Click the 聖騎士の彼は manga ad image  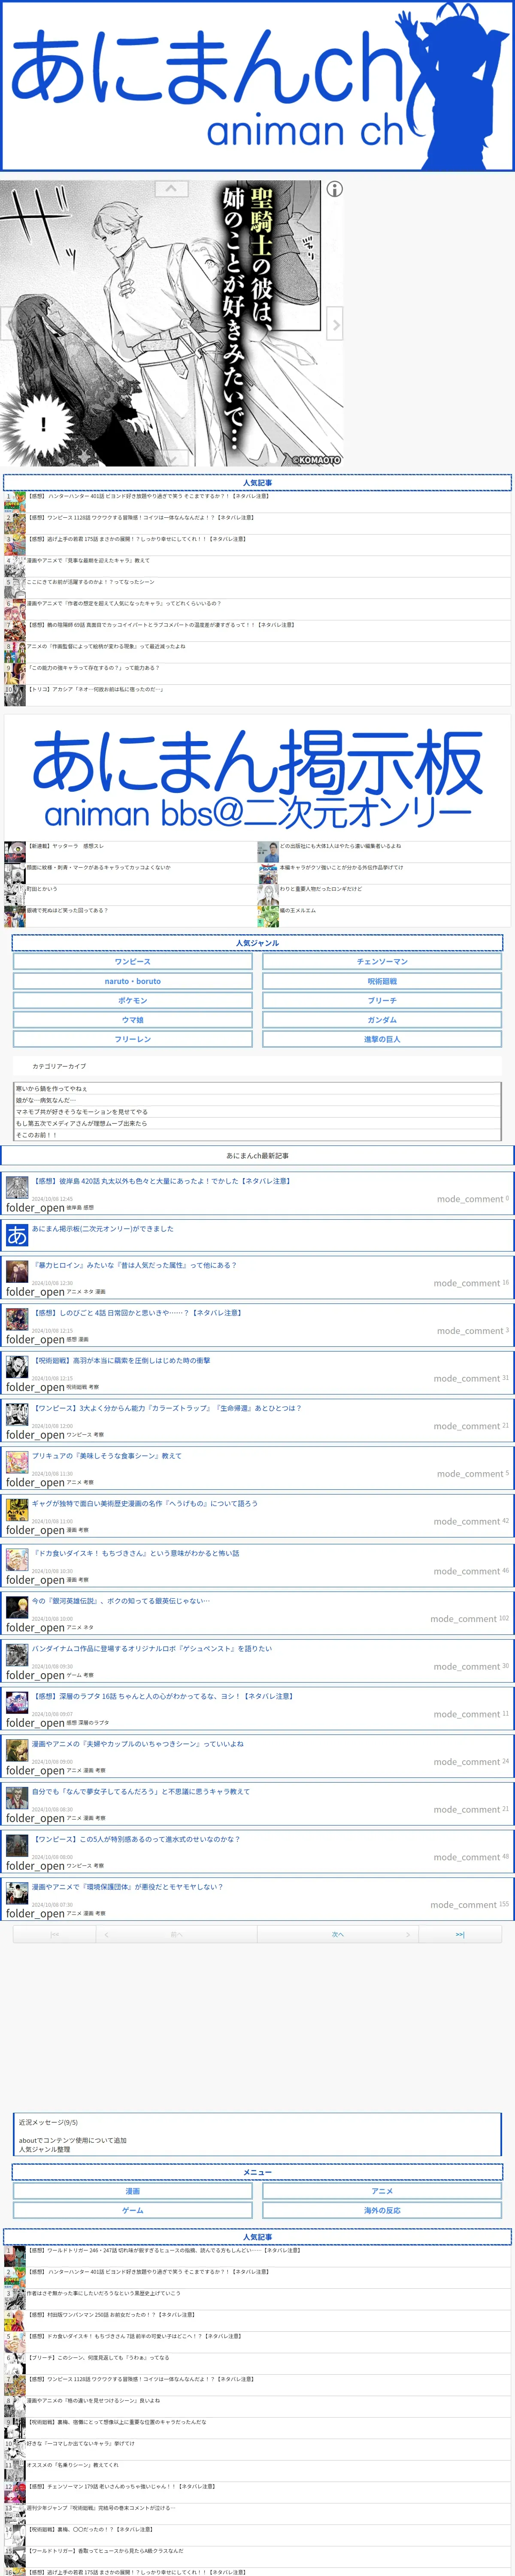tap(171, 323)
